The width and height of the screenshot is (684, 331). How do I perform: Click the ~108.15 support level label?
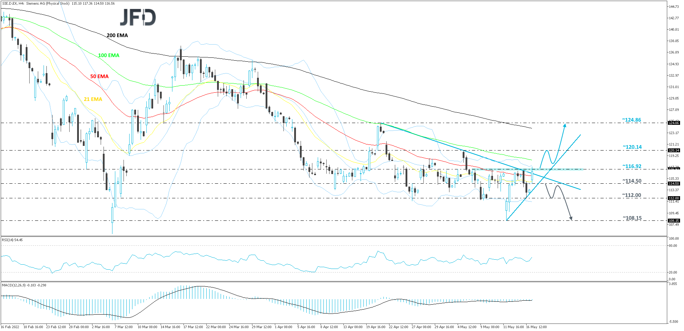pyautogui.click(x=632, y=218)
